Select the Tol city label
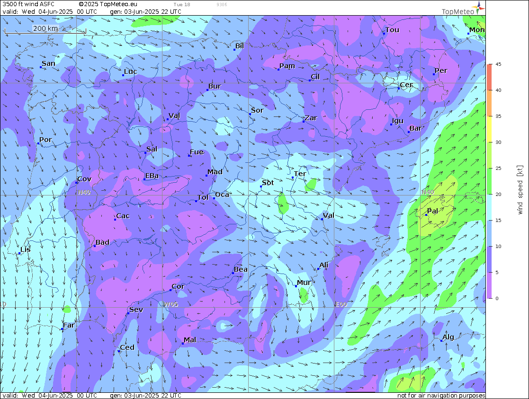529x399 pixels. [203, 197]
